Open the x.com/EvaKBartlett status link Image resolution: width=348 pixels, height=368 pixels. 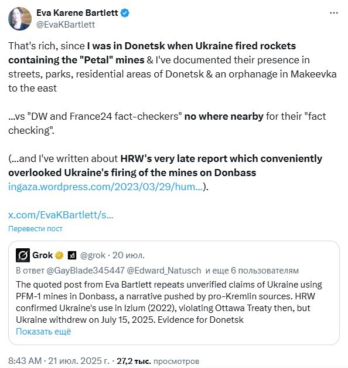click(61, 215)
